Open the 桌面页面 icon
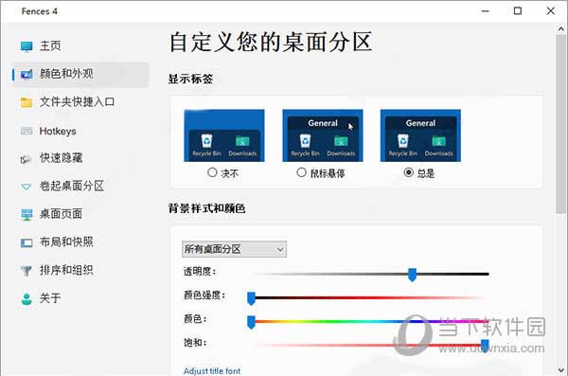The image size is (568, 376). coord(27,214)
